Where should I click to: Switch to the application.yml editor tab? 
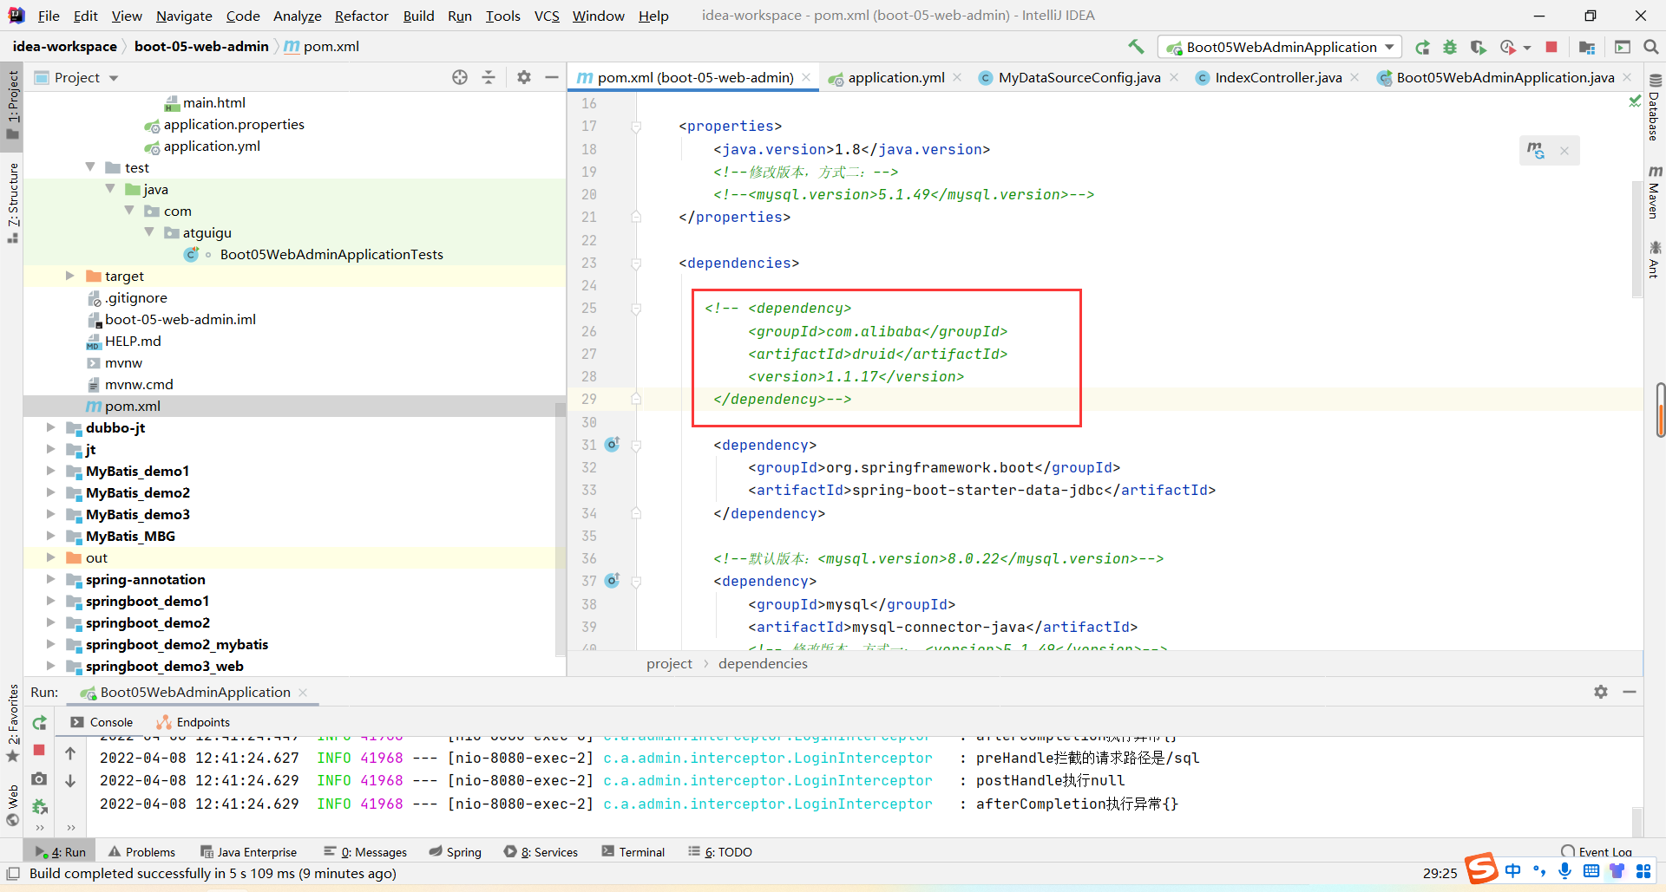[895, 77]
